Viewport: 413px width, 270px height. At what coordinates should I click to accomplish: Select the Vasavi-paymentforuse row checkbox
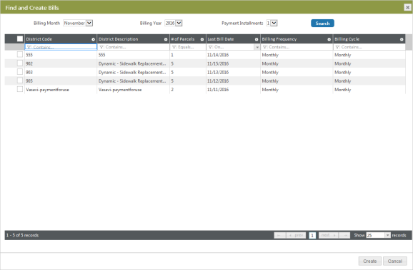point(20,89)
